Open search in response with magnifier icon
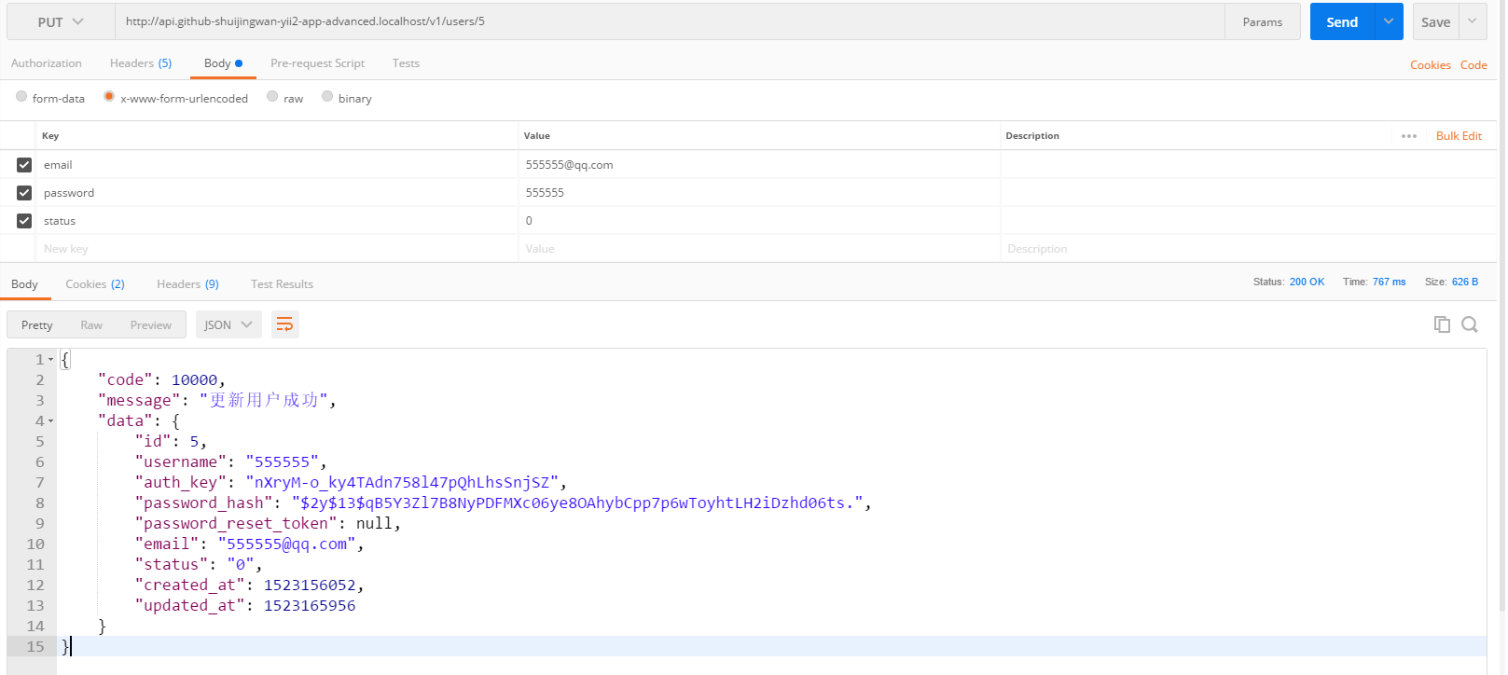This screenshot has width=1508, height=675. [x=1470, y=324]
